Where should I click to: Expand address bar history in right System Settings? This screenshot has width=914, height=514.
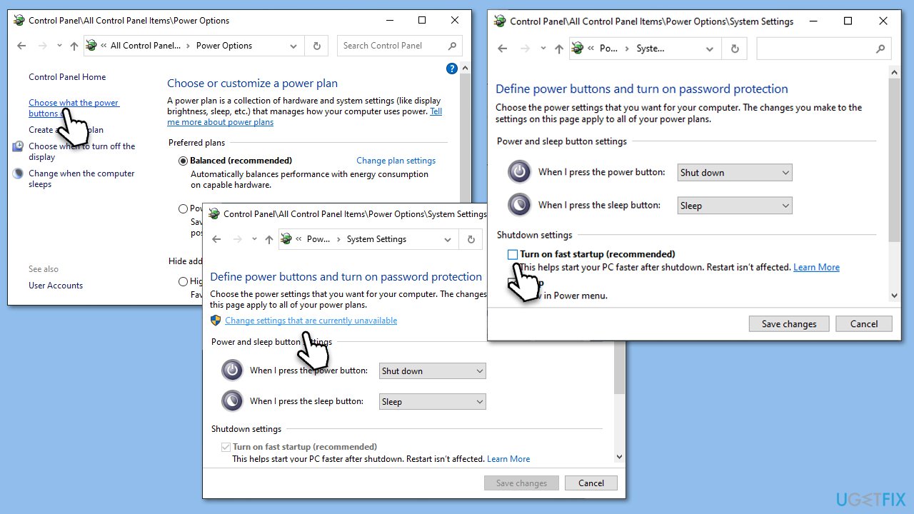(710, 49)
